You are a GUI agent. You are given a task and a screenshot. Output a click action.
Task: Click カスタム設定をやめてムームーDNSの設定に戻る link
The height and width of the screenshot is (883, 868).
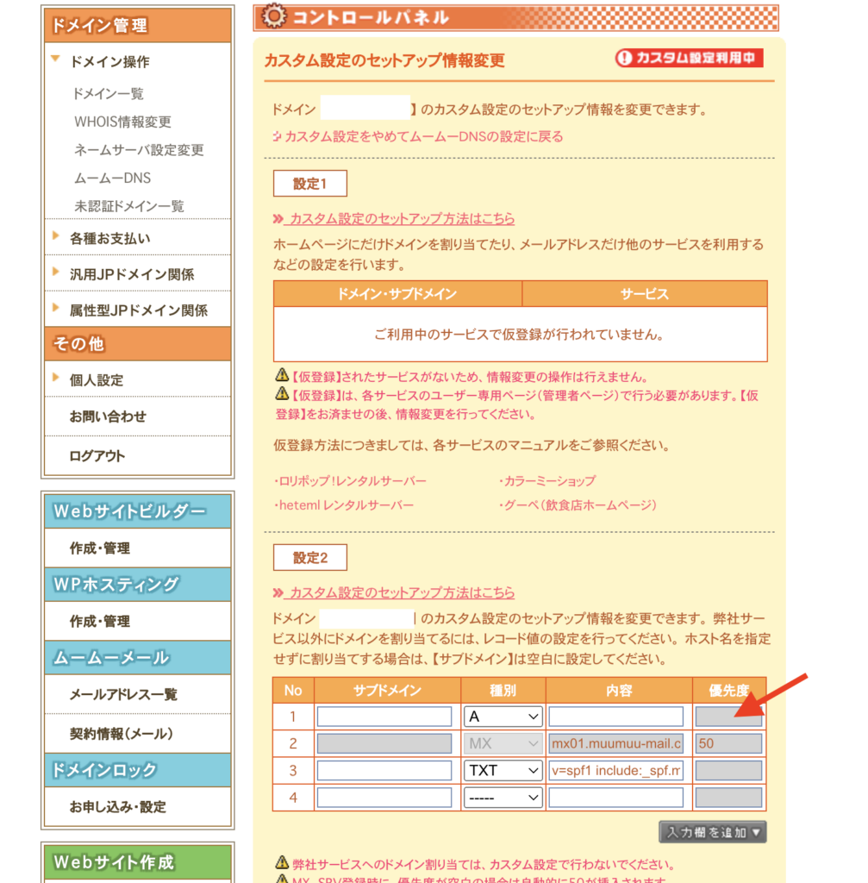tap(423, 137)
